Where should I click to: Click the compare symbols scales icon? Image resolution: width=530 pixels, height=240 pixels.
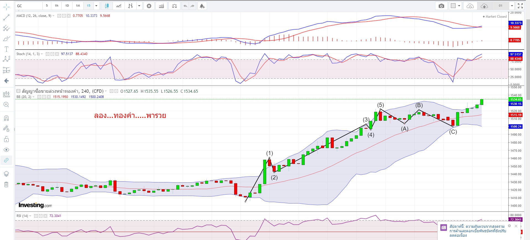point(174,6)
